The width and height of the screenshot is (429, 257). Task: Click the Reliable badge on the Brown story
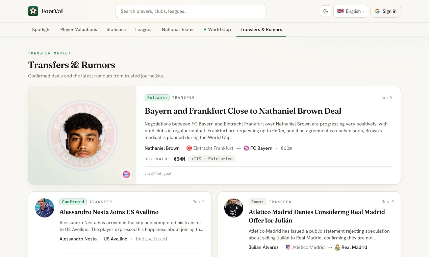(157, 98)
